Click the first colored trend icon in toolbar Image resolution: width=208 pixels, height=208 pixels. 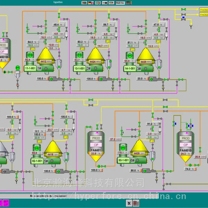84,3
